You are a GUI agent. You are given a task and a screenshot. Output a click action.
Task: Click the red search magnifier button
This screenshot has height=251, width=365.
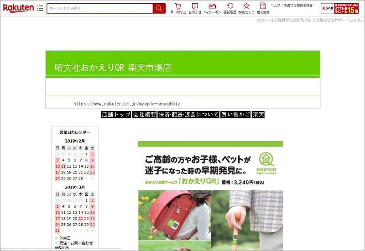coord(159,8)
